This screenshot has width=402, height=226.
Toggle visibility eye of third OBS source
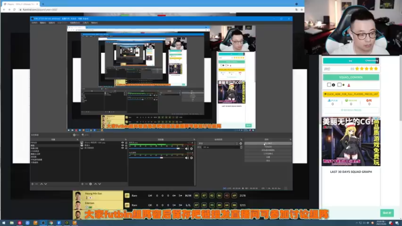[123, 148]
